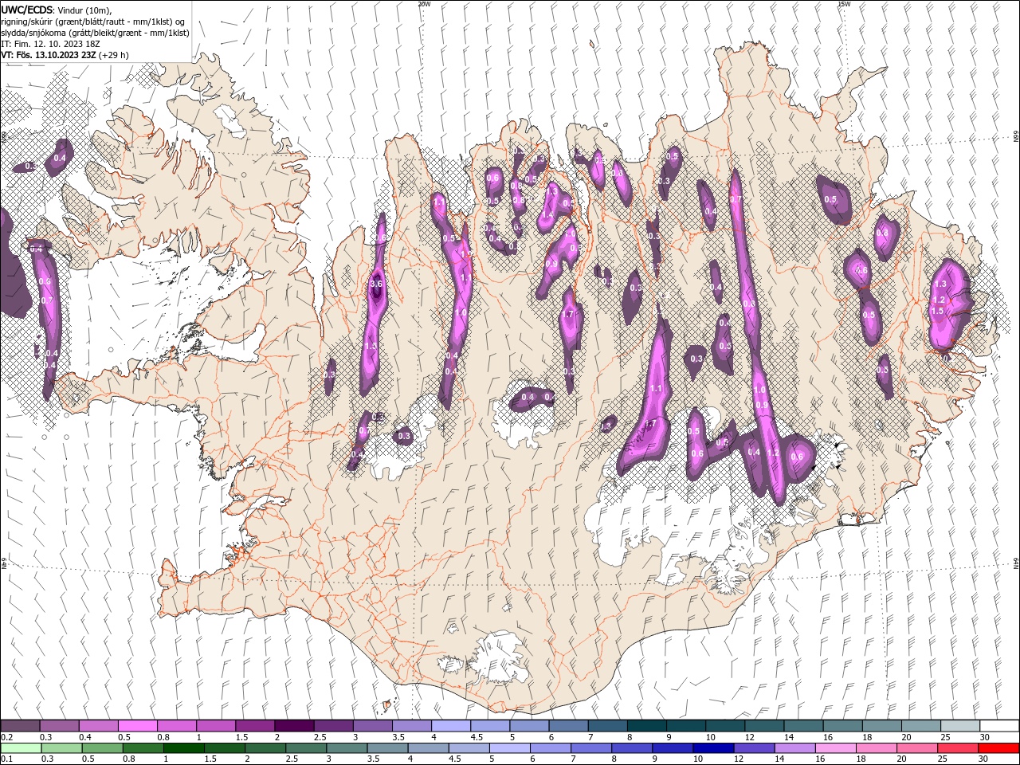Click the '0.1' label on the lower legend scale
The height and width of the screenshot is (765, 1020).
[x=6, y=759]
